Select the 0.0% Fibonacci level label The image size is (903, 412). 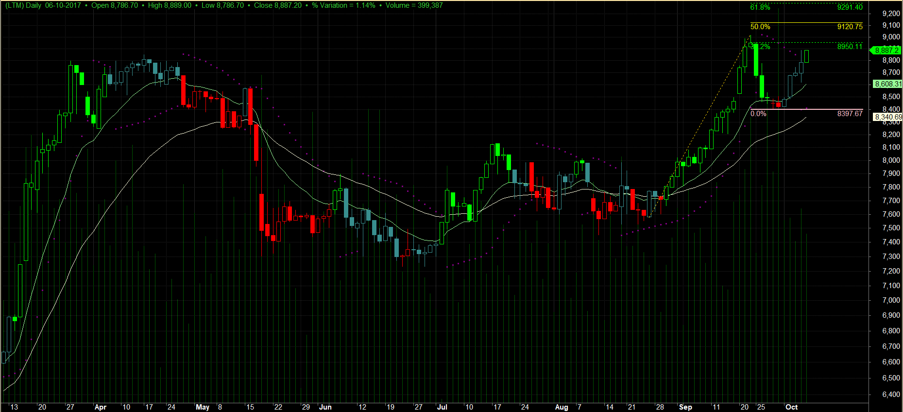point(758,114)
